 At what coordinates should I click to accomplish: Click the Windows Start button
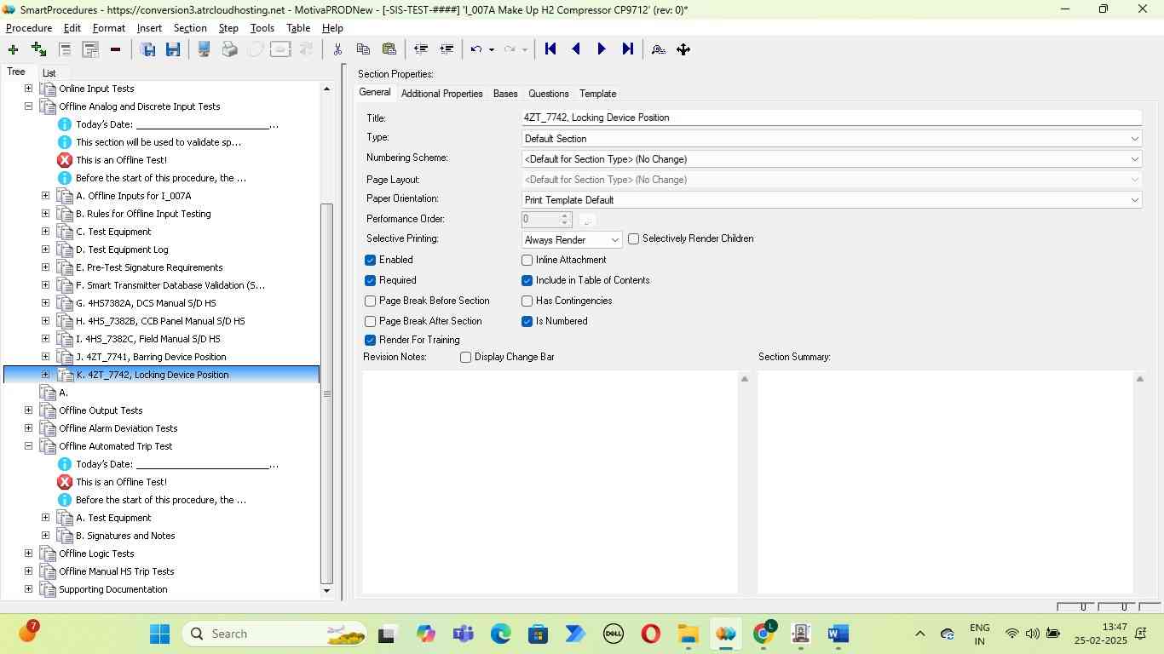159,634
